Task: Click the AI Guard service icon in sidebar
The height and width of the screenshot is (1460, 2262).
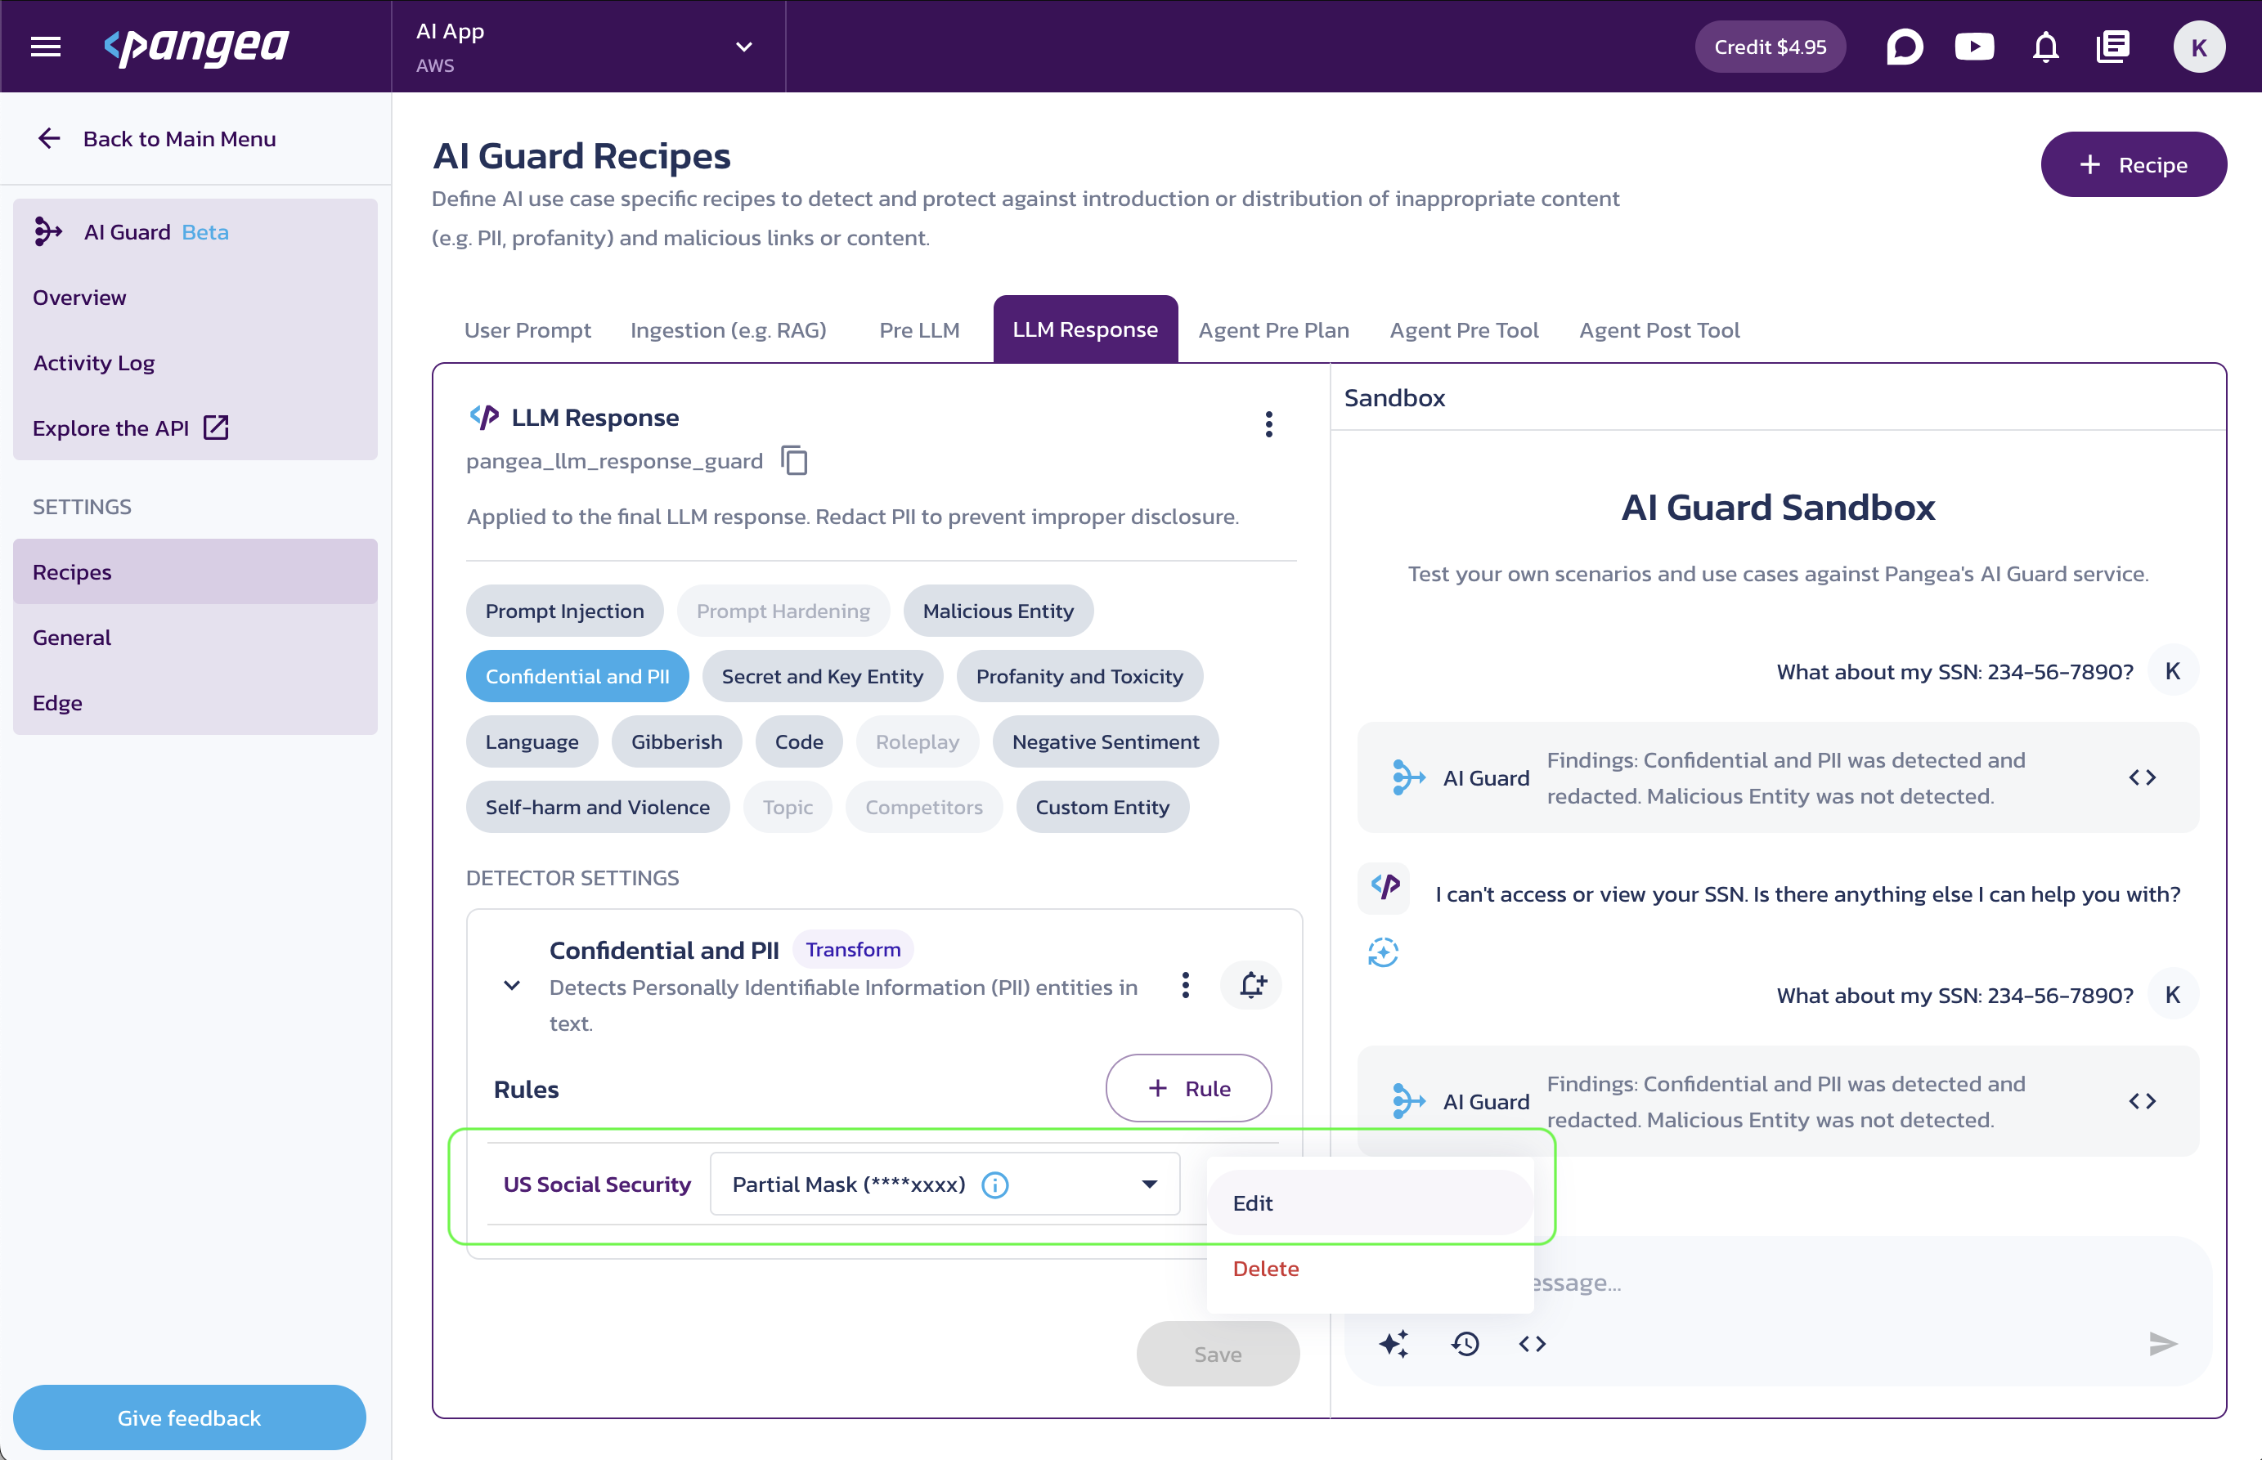Action: click(x=48, y=231)
